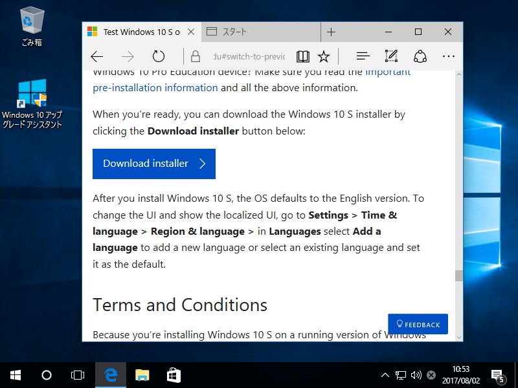Make a Web Note on this page
Screen dimensions: 518x388
coord(390,56)
